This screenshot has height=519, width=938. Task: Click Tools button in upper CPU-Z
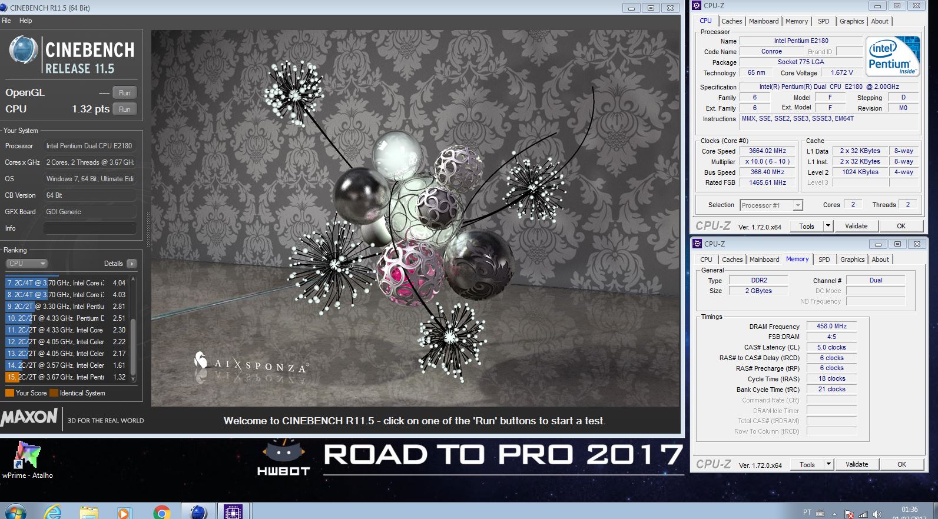point(807,226)
